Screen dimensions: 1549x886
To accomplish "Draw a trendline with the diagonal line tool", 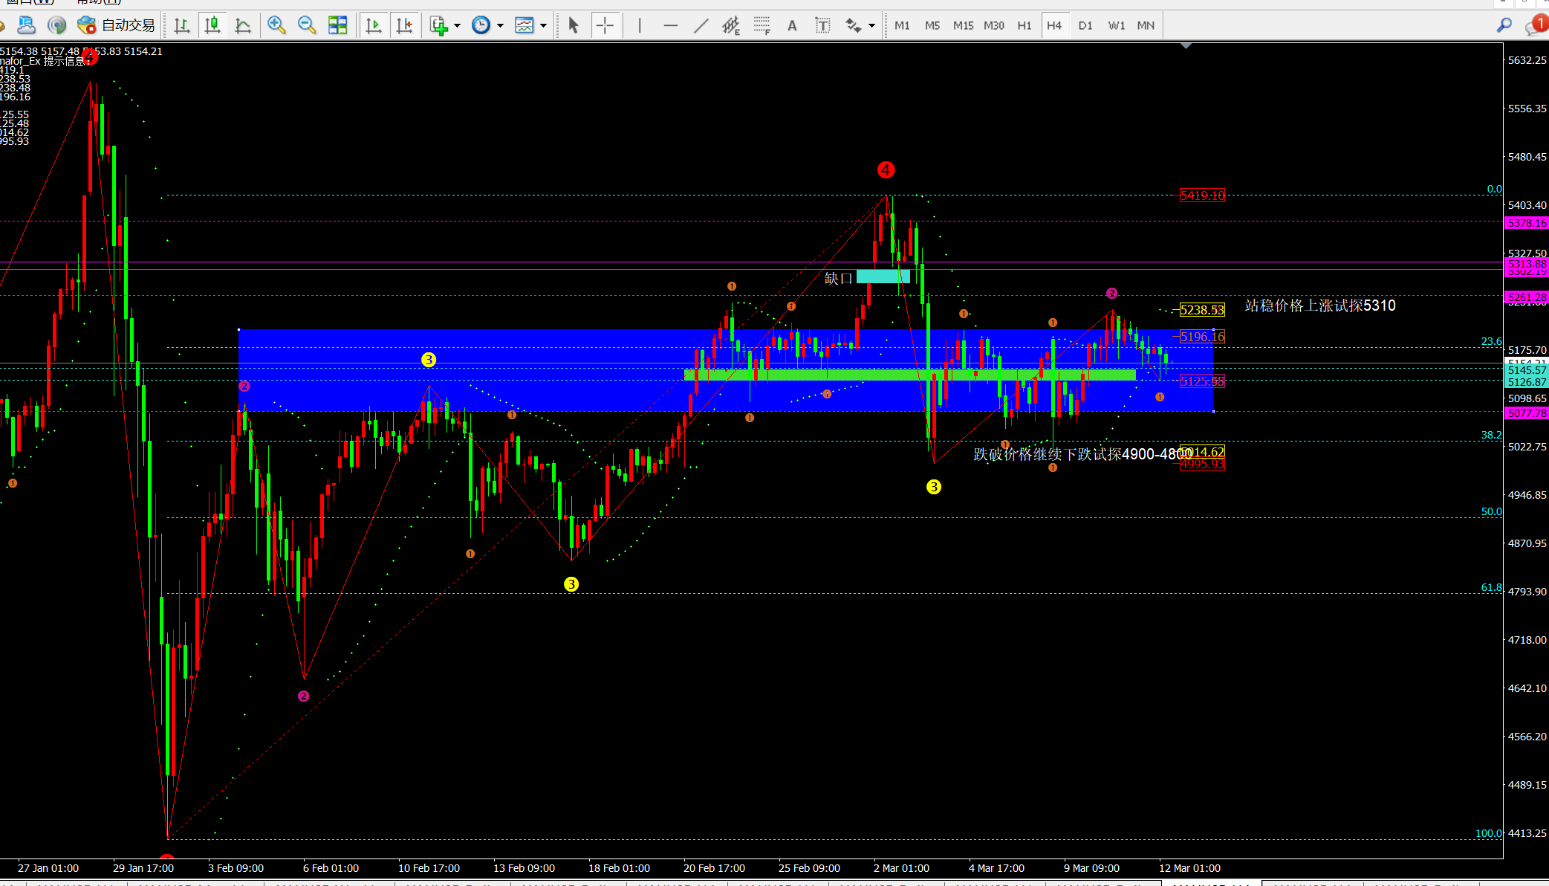I will pyautogui.click(x=701, y=25).
